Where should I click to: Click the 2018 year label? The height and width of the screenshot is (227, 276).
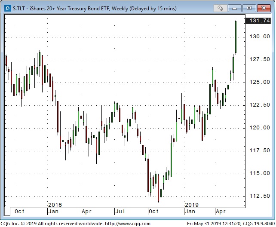click(x=55, y=205)
